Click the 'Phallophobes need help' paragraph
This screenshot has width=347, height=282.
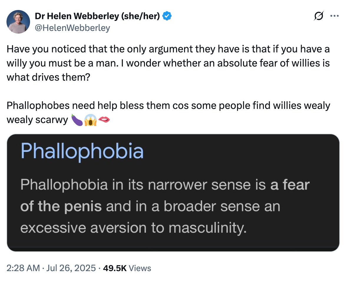click(x=168, y=105)
